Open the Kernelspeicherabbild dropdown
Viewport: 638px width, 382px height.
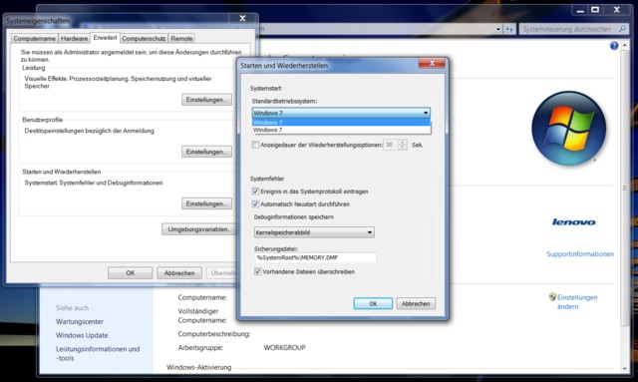(x=314, y=232)
